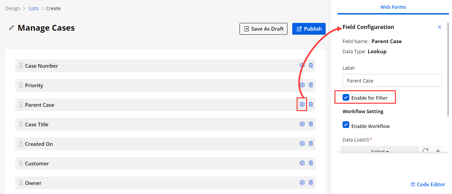This screenshot has width=452, height=194.
Task: Open settings gear for Parent Case field
Action: pos(302,104)
